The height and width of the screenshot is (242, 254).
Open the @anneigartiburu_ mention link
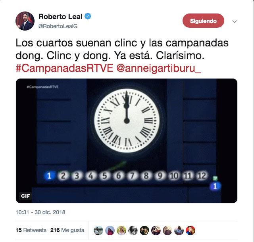click(159, 68)
